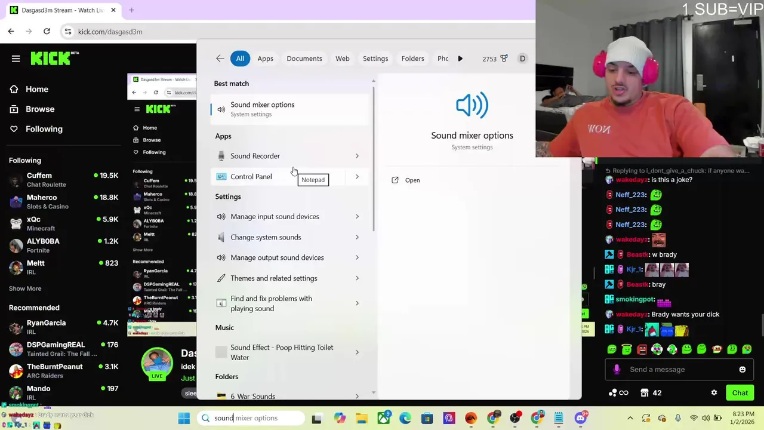Open RyanGarcia in Recommended list
This screenshot has height=430, width=764.
(63, 327)
